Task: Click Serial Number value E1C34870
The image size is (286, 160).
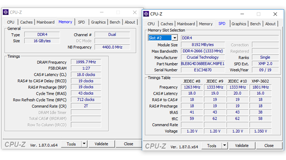Action: pos(203,70)
